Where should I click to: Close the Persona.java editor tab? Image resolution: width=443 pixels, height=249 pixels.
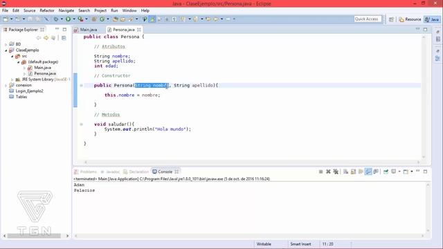[139, 29]
